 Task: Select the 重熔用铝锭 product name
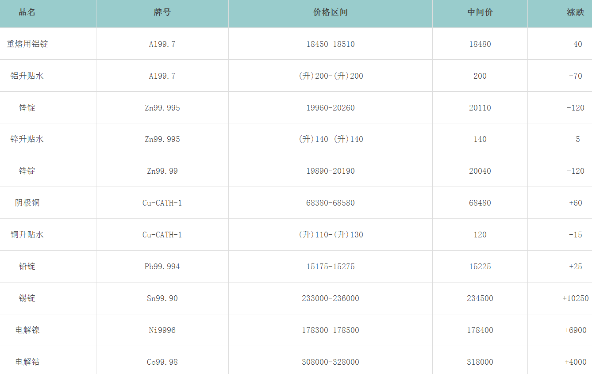click(27, 44)
